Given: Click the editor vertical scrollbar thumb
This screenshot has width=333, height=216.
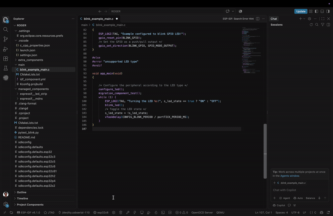Looking at the screenshot, I should tap(265, 151).
